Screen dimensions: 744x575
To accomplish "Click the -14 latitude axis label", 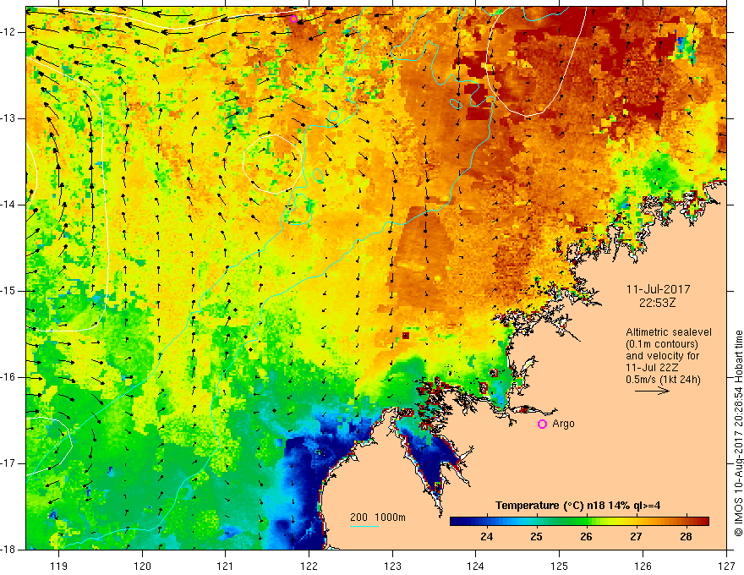I will (x=8, y=205).
